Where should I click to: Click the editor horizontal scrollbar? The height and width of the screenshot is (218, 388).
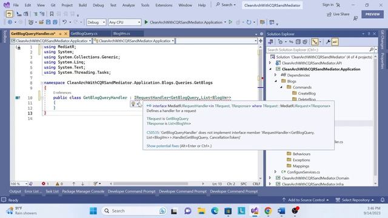pyautogui.click(x=150, y=183)
